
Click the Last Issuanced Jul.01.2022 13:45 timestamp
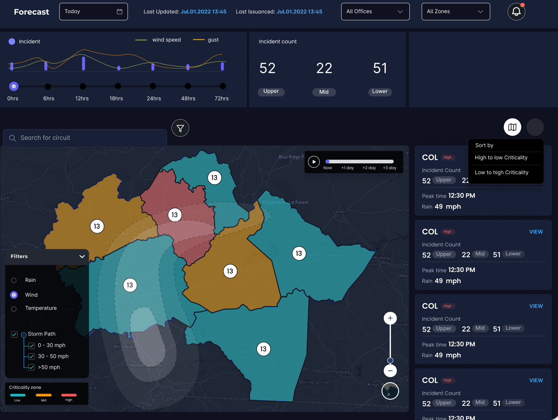click(299, 11)
